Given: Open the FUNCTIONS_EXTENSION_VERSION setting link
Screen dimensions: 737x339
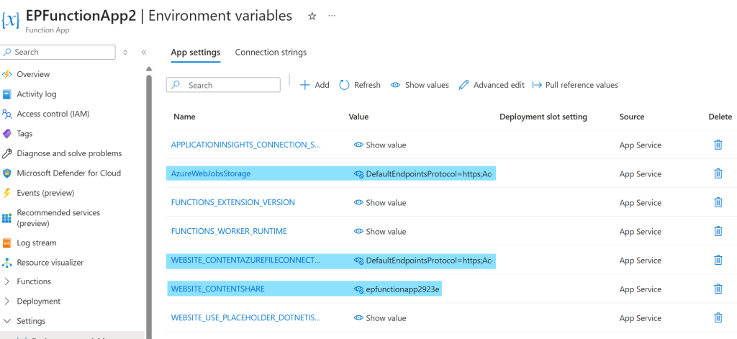Looking at the screenshot, I should pyautogui.click(x=233, y=202).
